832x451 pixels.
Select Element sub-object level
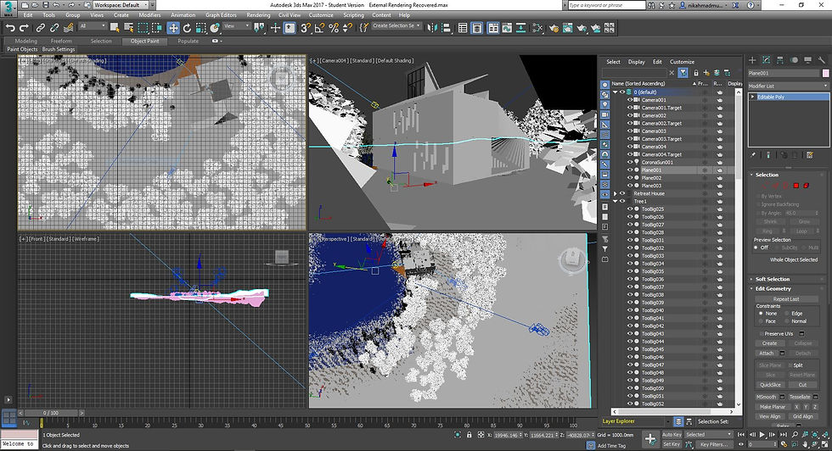click(x=806, y=186)
